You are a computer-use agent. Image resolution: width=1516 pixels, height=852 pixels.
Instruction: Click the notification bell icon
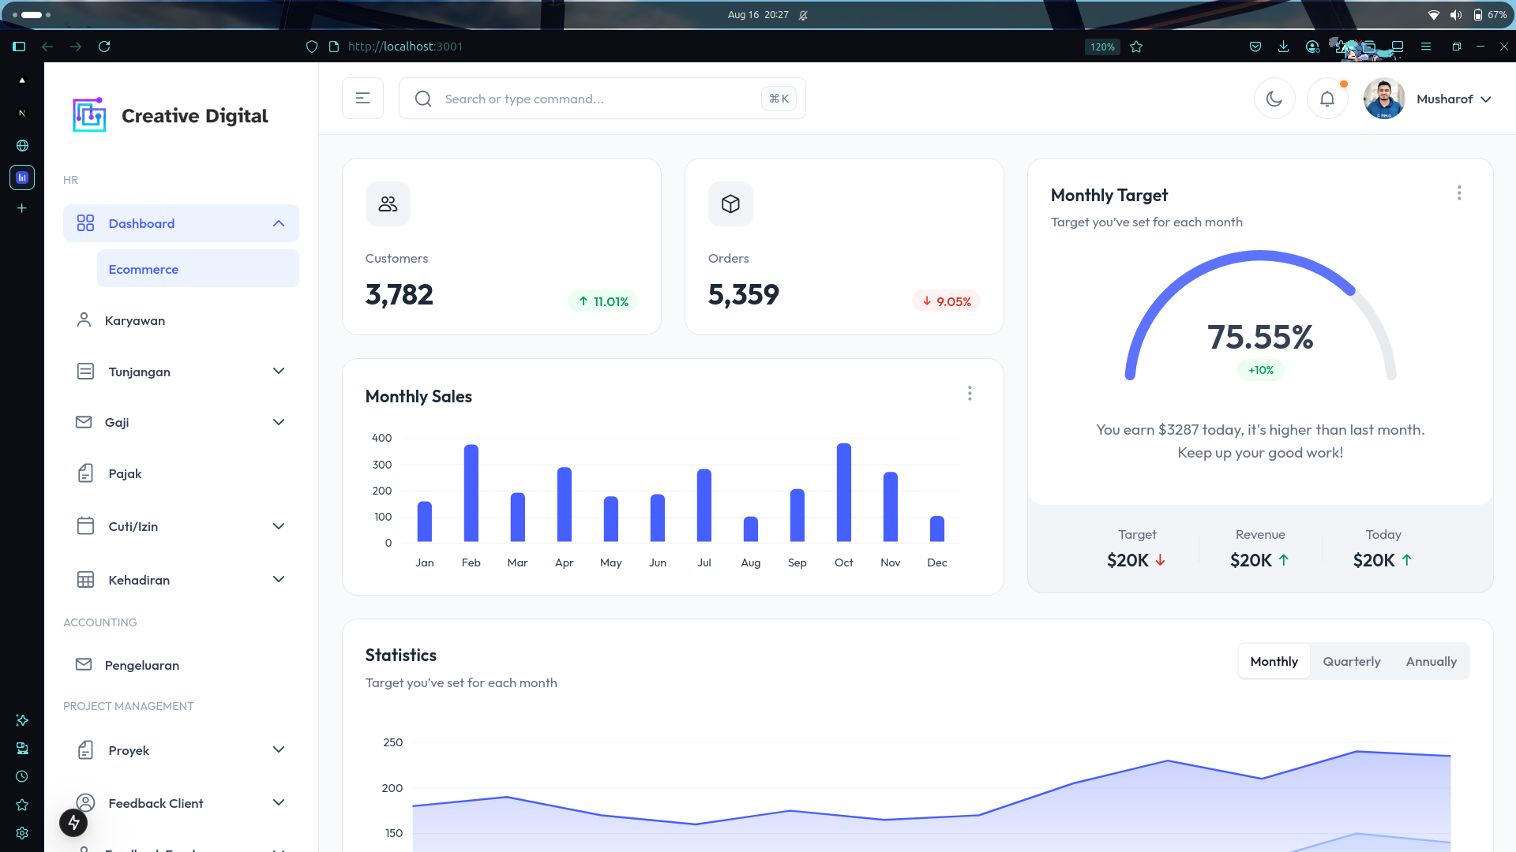point(1327,99)
